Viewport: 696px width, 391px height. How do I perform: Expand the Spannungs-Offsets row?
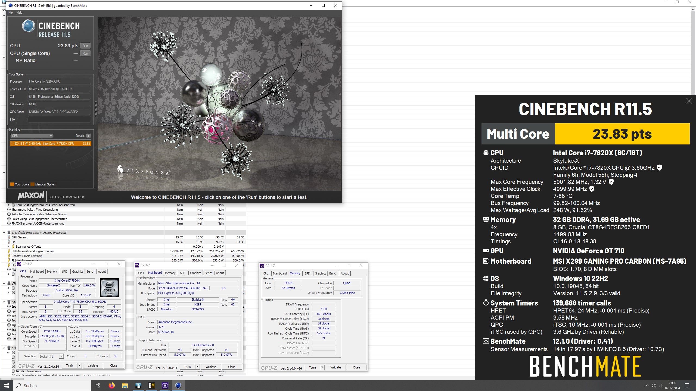[8, 247]
